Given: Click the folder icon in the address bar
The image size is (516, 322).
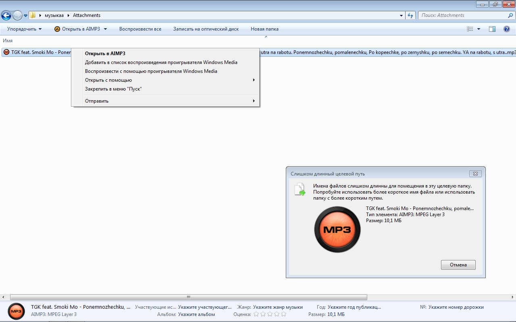Looking at the screenshot, I should click(33, 15).
